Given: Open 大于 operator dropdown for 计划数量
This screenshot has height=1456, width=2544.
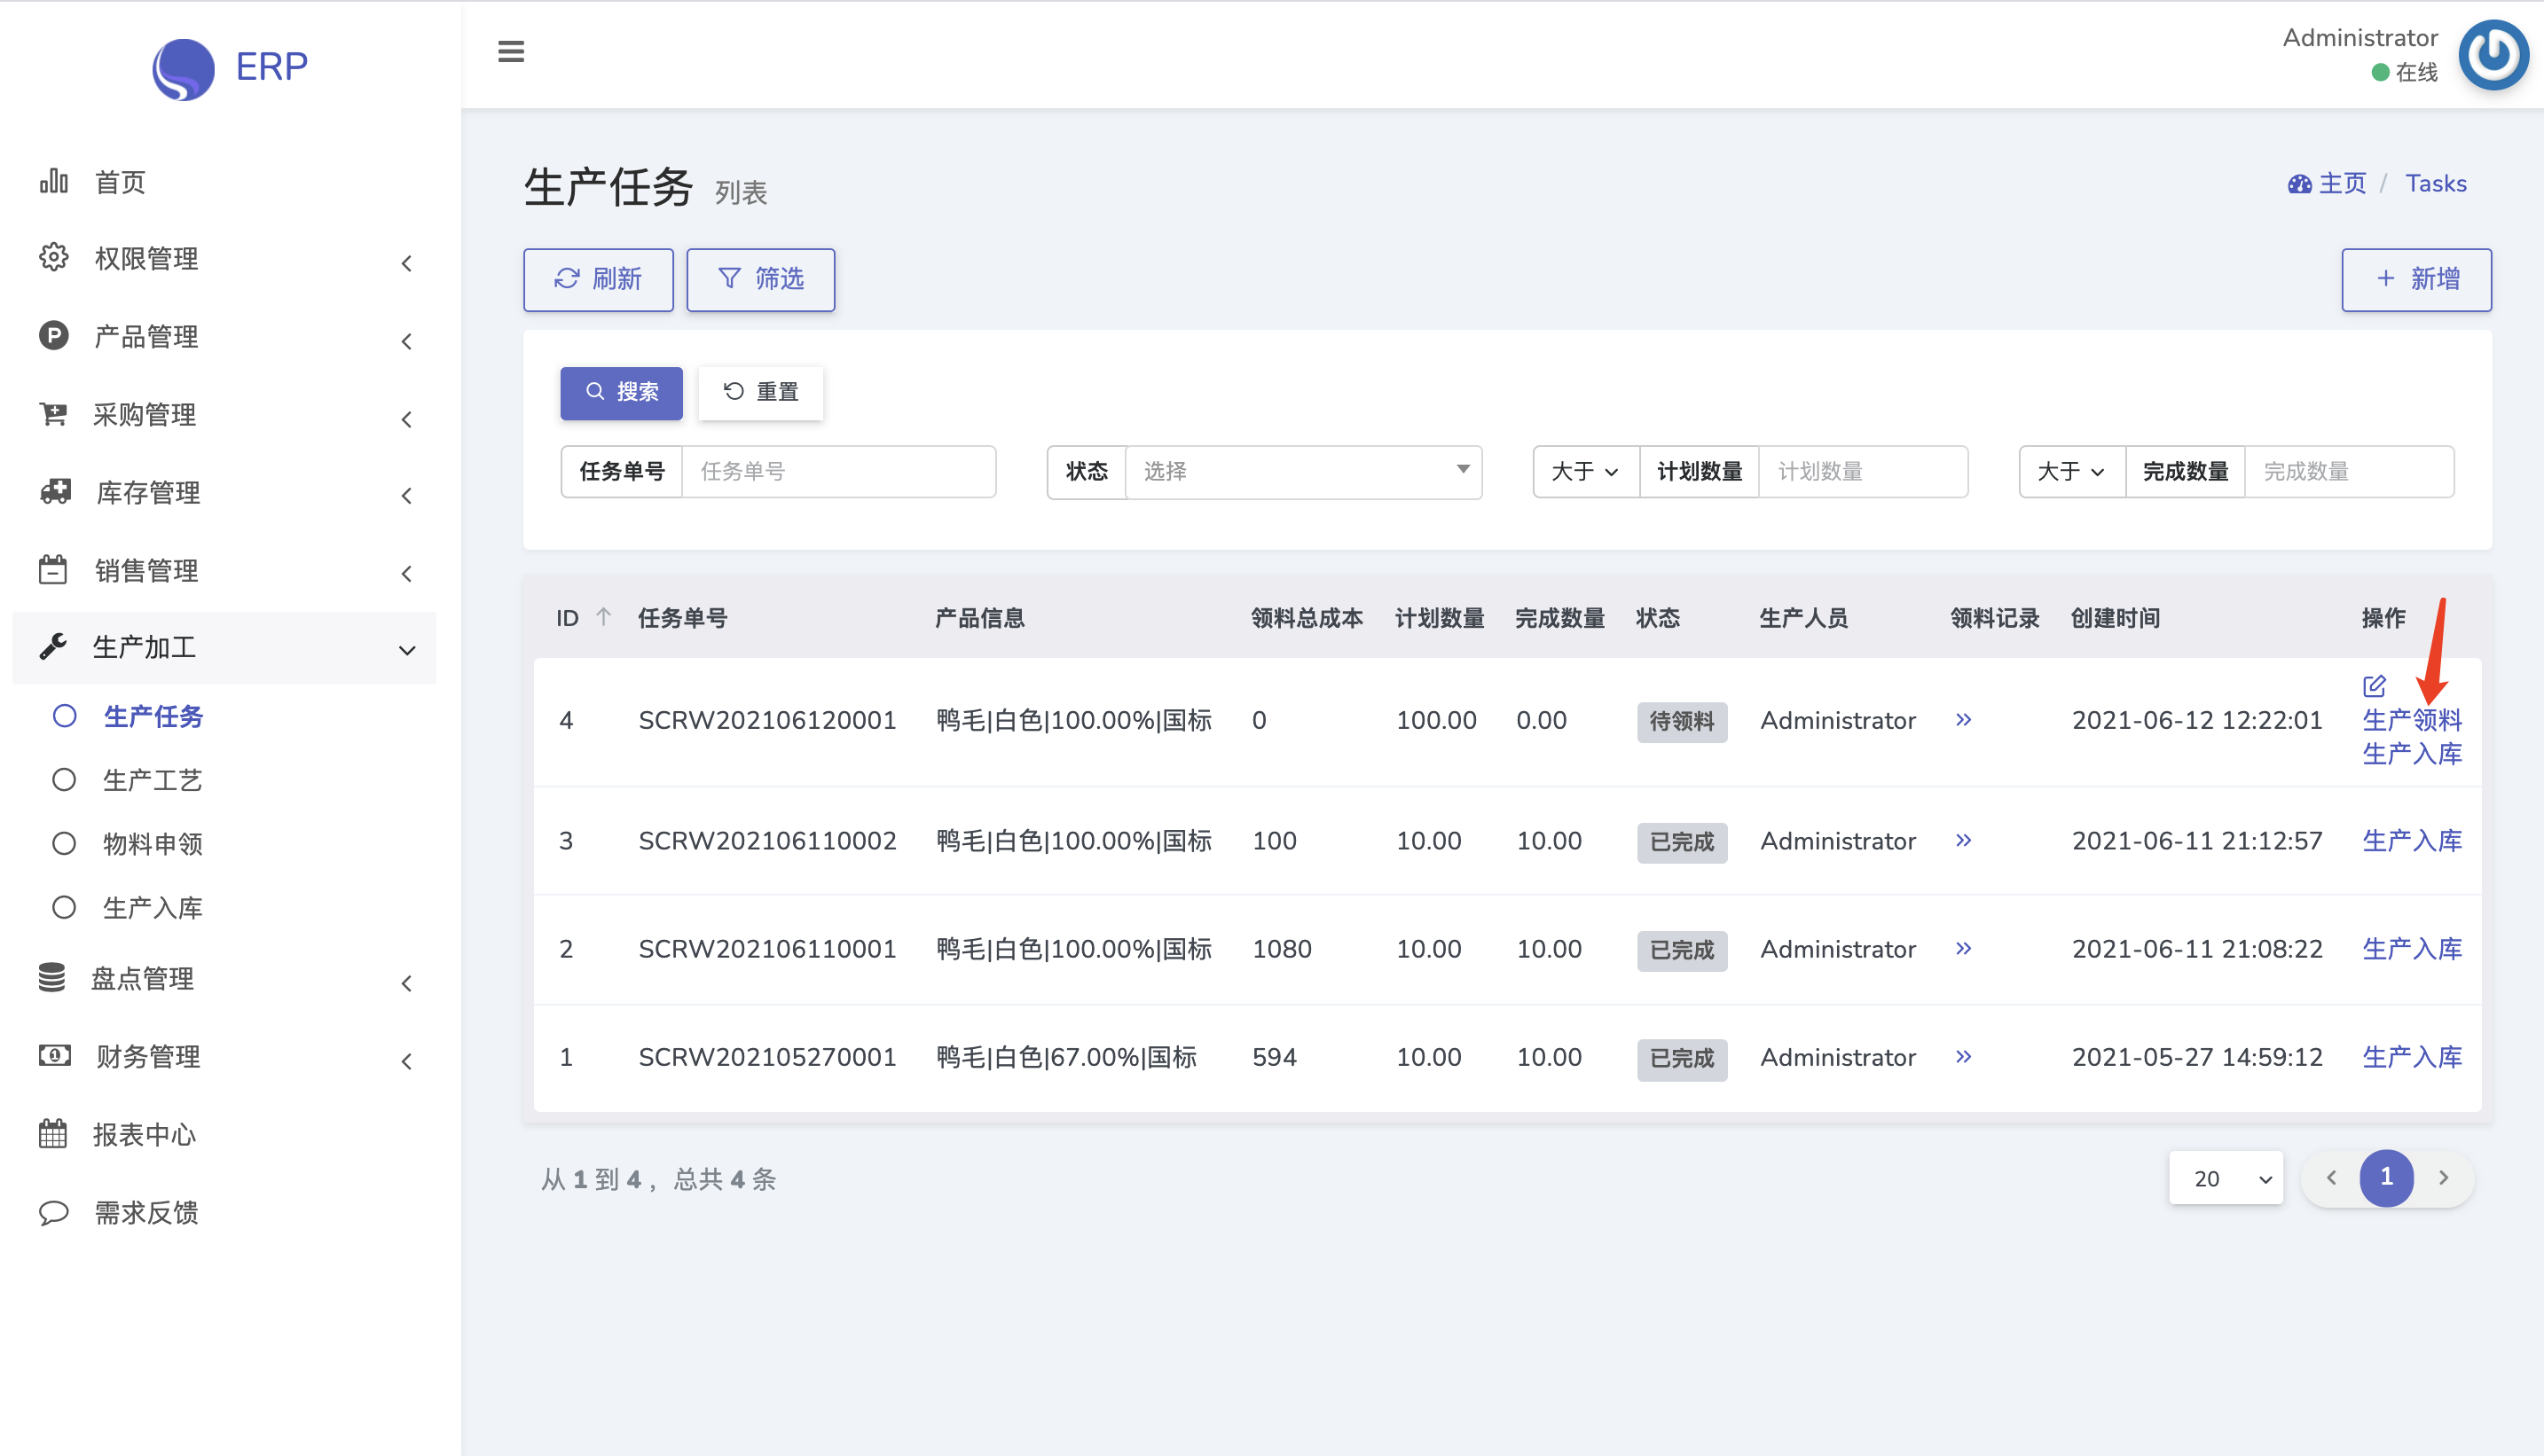Looking at the screenshot, I should (1584, 471).
